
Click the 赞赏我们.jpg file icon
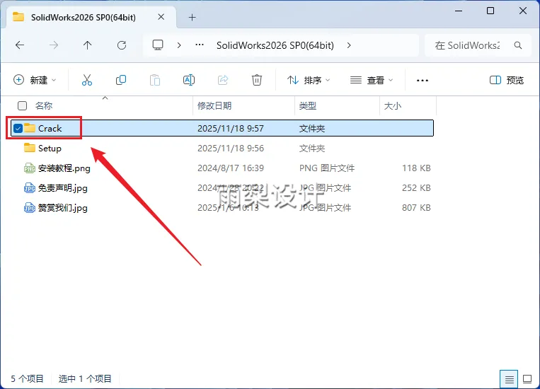tap(30, 208)
